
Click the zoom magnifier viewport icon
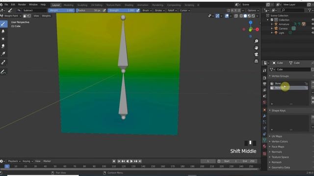click(256, 41)
